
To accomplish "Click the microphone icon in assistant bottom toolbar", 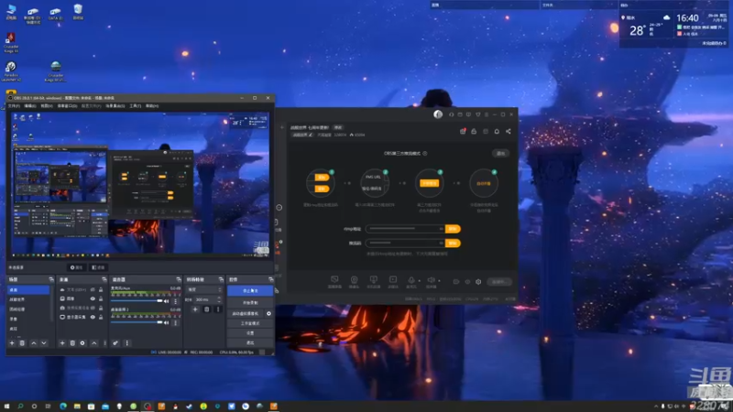I will coord(410,280).
